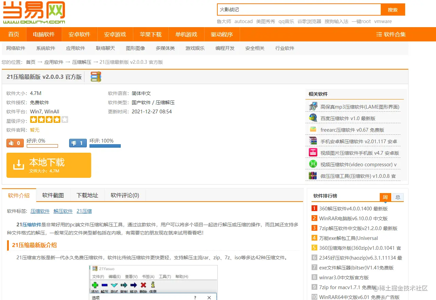Switch the software ranking to 总

click(397, 197)
